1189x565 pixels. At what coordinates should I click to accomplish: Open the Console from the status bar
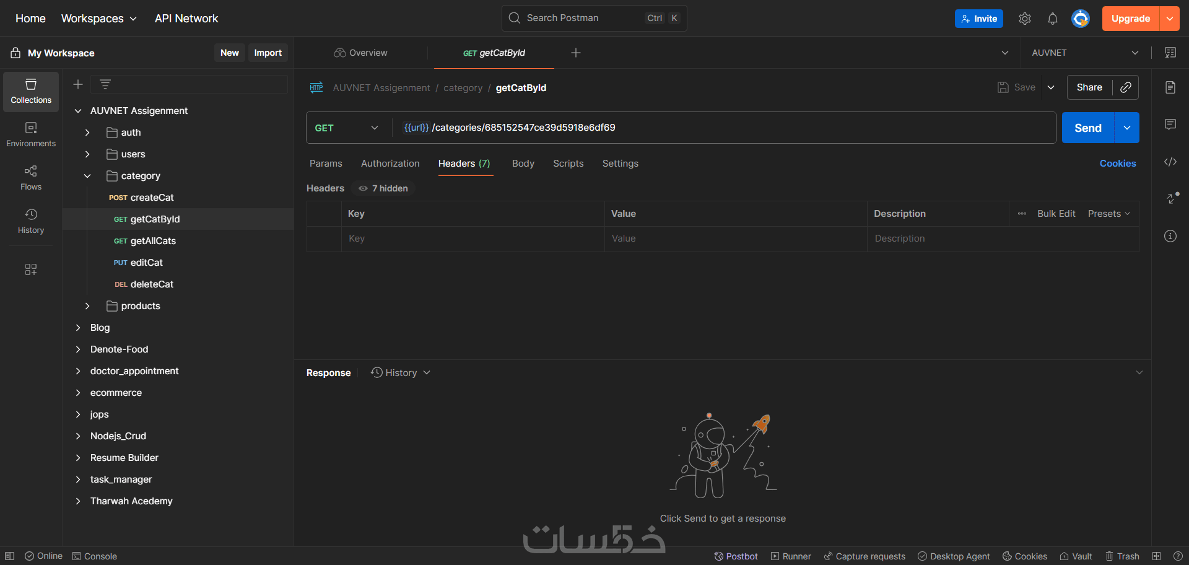(x=95, y=556)
